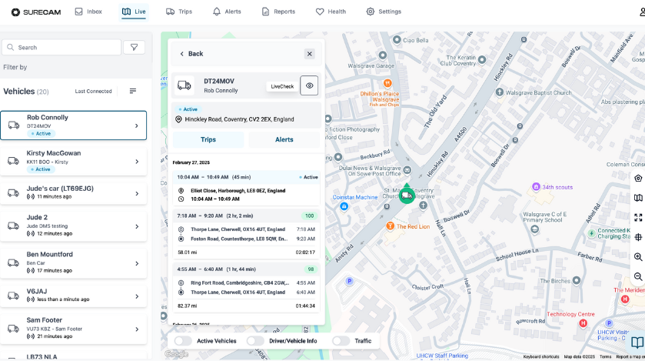Open the Health tab

coord(331,12)
